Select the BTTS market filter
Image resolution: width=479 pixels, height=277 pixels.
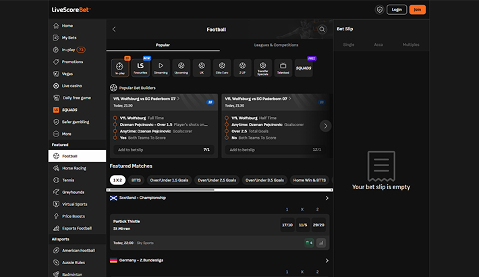136,180
